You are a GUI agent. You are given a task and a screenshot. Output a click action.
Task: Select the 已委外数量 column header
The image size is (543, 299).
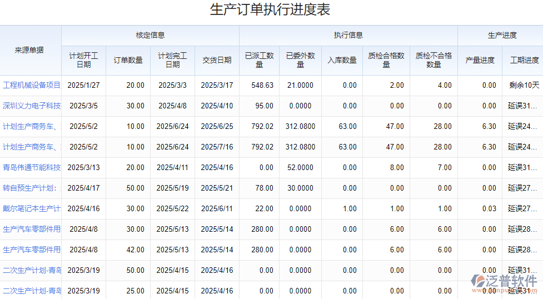(x=300, y=60)
